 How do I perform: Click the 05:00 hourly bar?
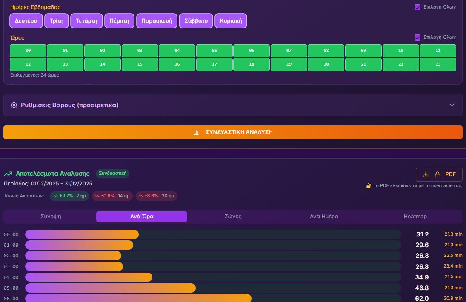coord(213,288)
